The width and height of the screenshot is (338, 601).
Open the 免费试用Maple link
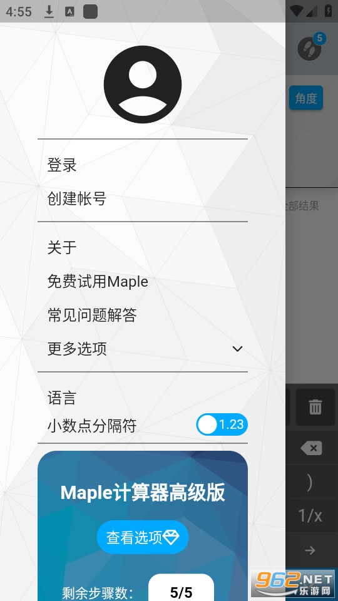coord(98,282)
